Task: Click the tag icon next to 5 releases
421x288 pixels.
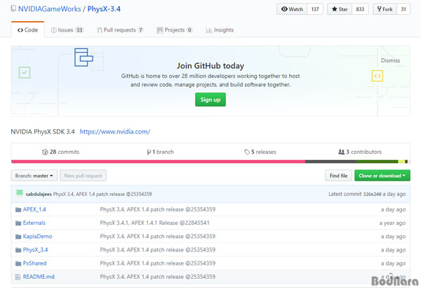Action: point(247,152)
